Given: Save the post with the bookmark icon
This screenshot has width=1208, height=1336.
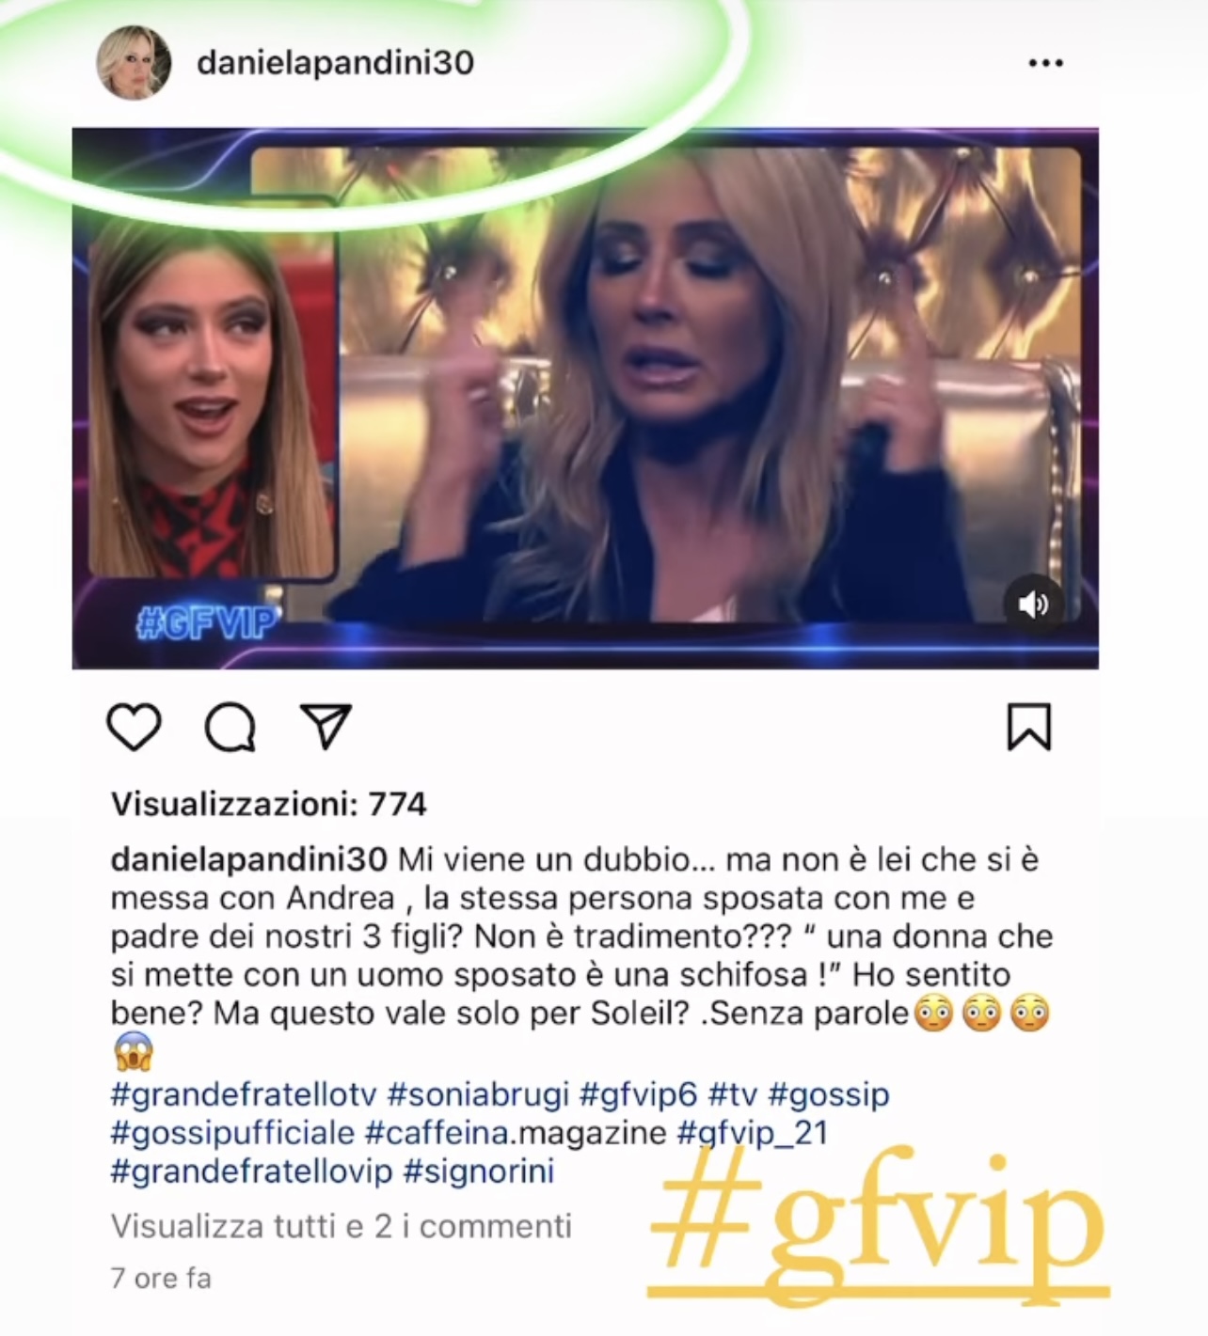Looking at the screenshot, I should [x=1029, y=727].
